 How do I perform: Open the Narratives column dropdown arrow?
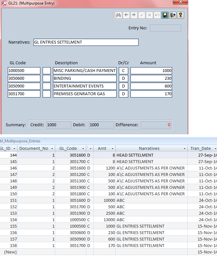184,149
